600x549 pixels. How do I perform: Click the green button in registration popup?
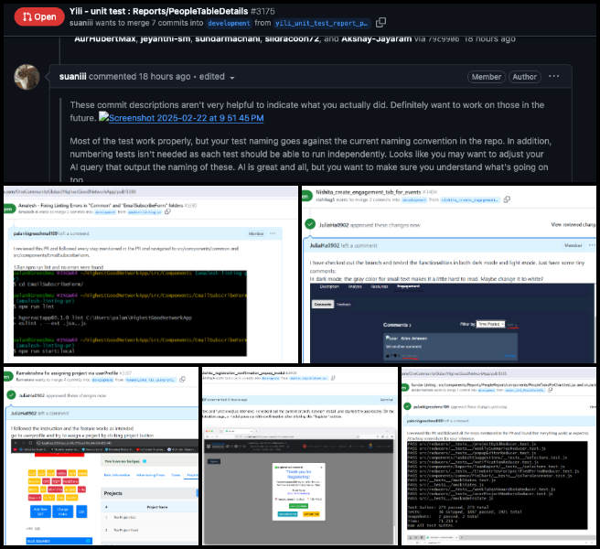(298, 506)
